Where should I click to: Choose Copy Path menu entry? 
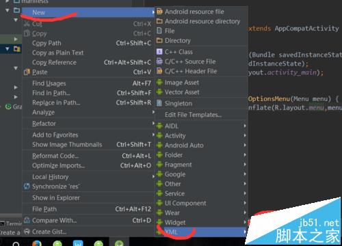[88, 43]
